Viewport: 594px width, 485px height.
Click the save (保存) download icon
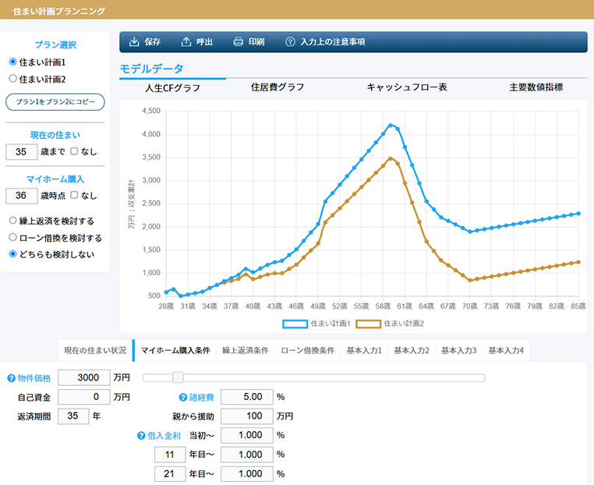tap(133, 42)
